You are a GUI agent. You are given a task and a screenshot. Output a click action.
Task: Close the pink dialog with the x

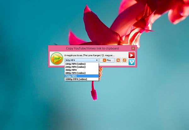pos(133,48)
